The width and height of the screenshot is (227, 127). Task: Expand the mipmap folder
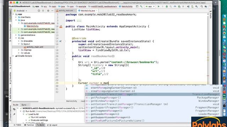(x=19, y=50)
